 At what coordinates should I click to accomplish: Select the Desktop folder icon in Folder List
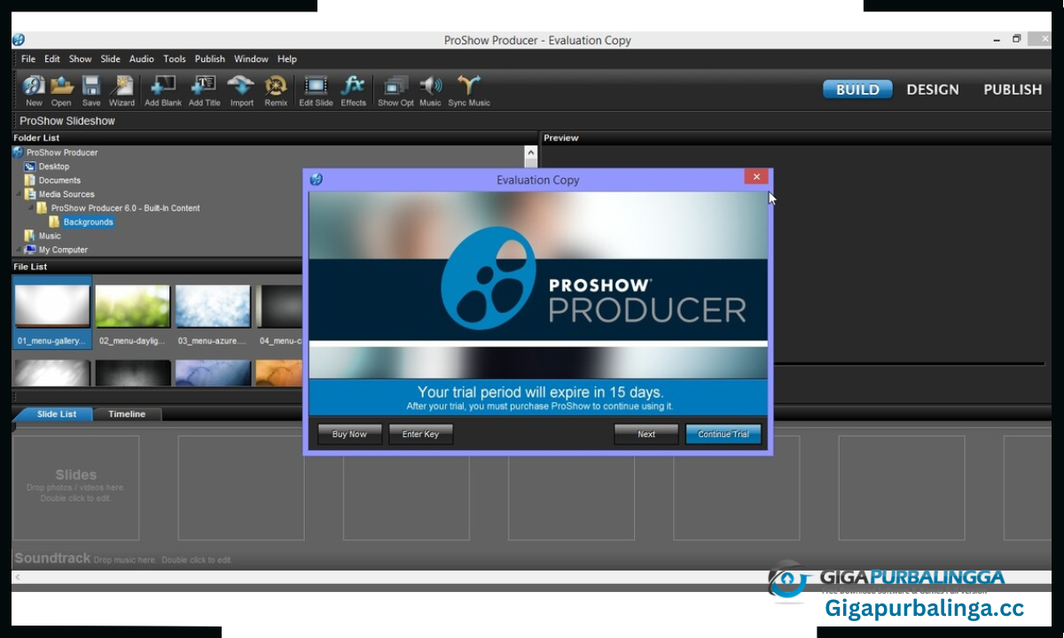29,167
